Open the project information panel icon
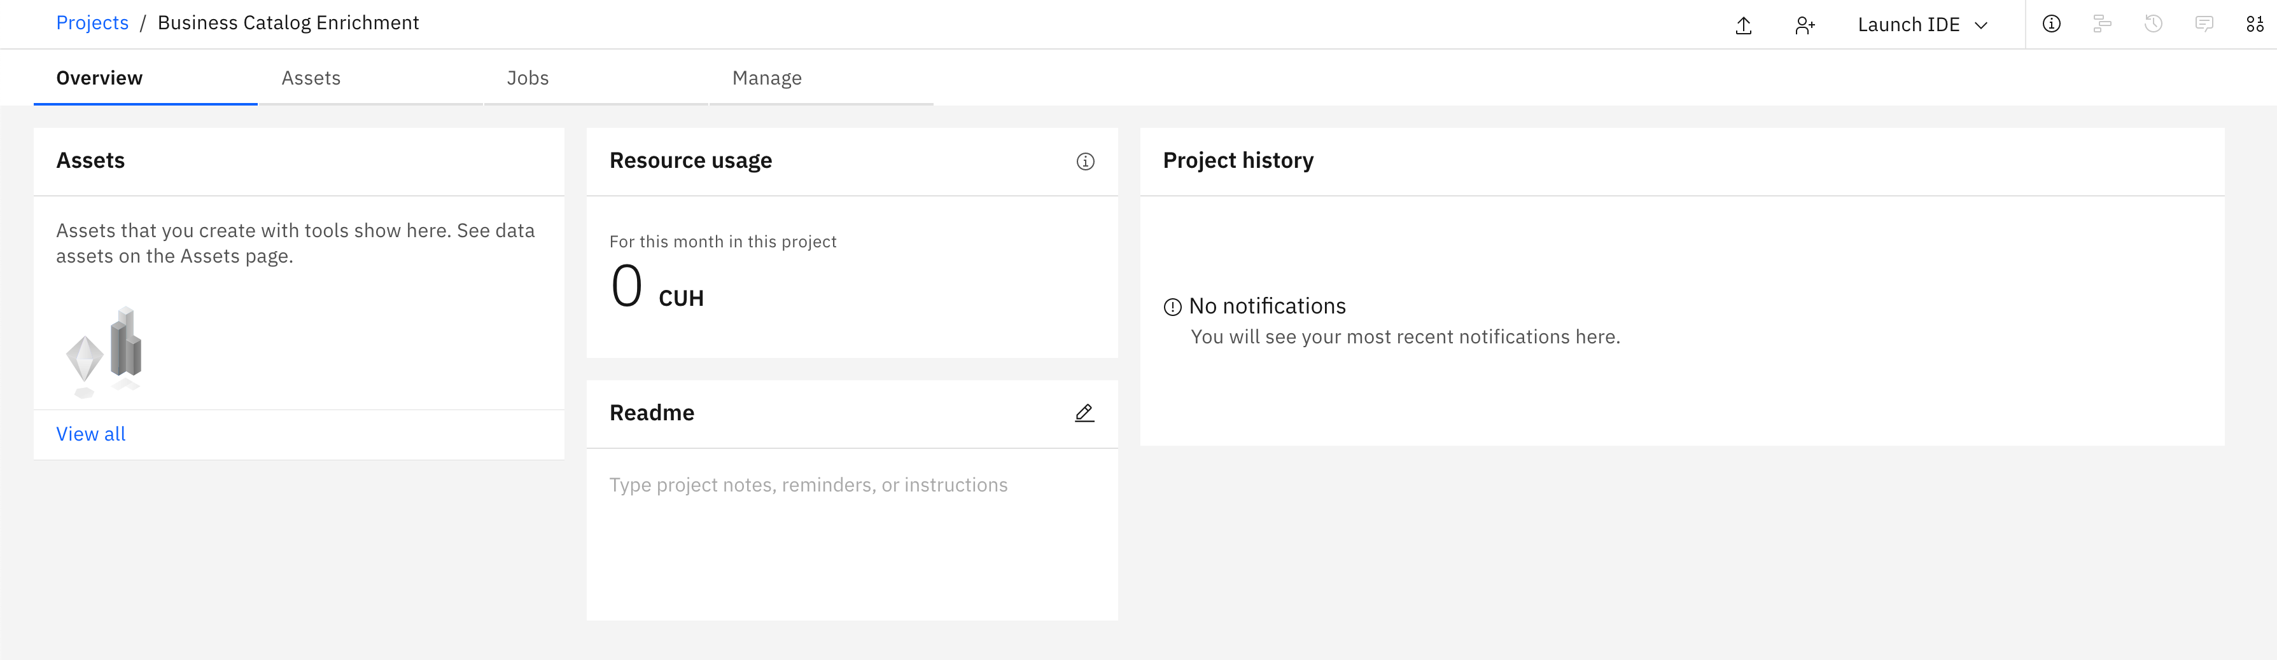Screen dimensions: 2277x660 tap(2050, 24)
